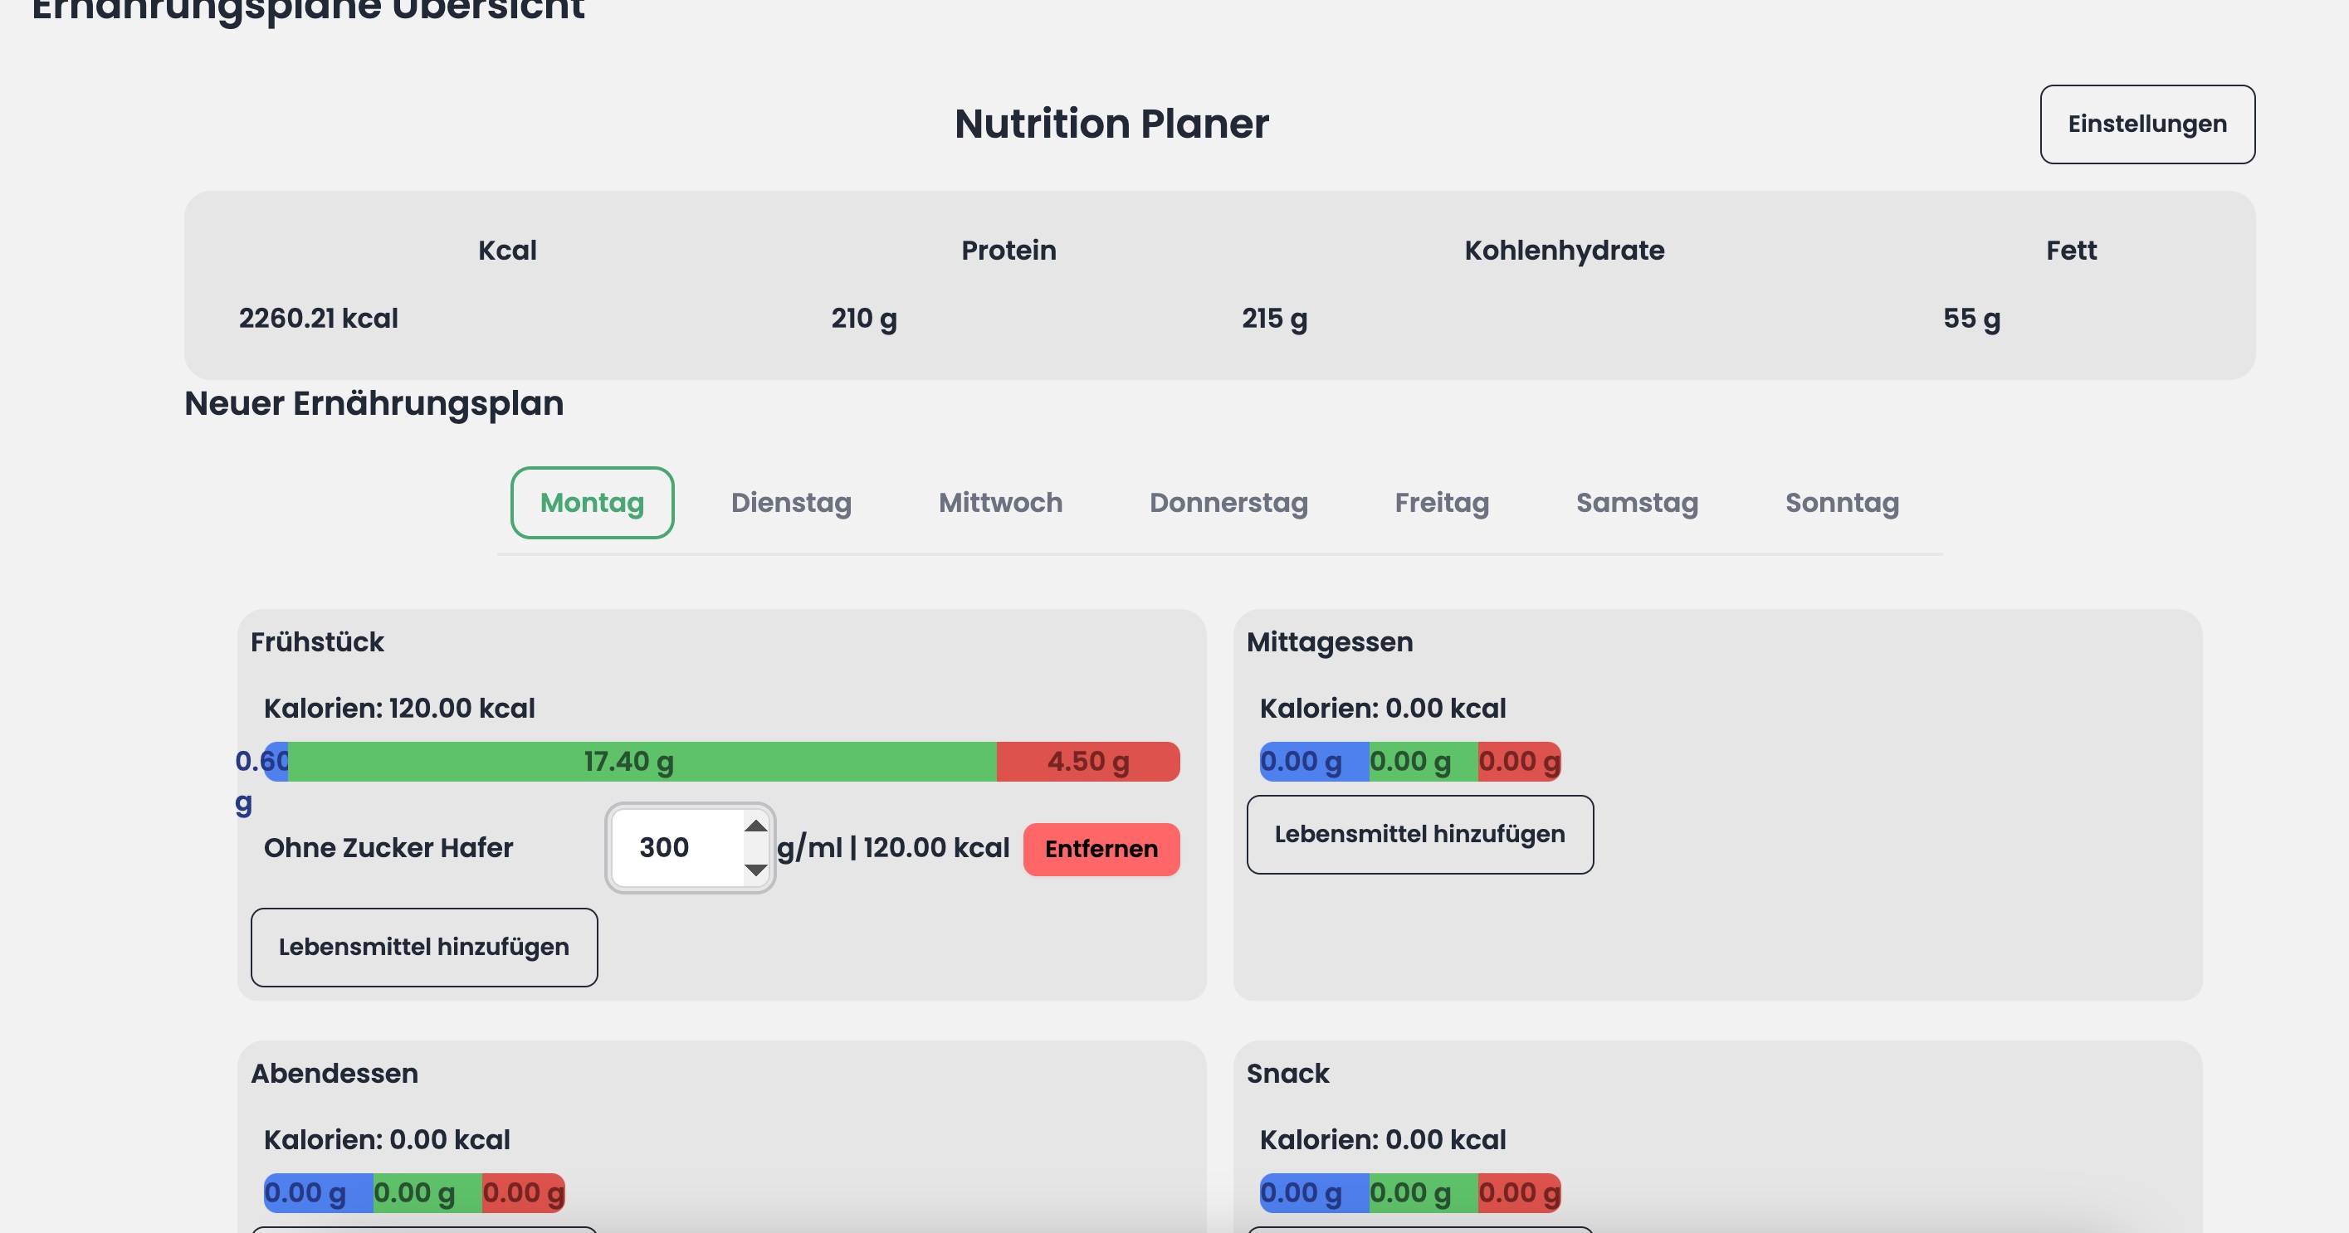Switch to the Donnerstag tab

pos(1228,502)
